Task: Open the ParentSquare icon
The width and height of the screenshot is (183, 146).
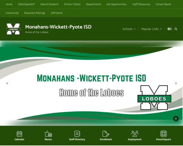Action: click(x=163, y=134)
